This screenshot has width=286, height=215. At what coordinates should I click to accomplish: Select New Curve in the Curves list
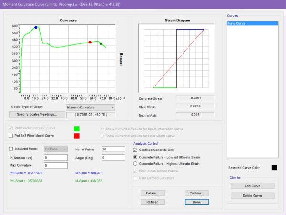tap(252, 23)
